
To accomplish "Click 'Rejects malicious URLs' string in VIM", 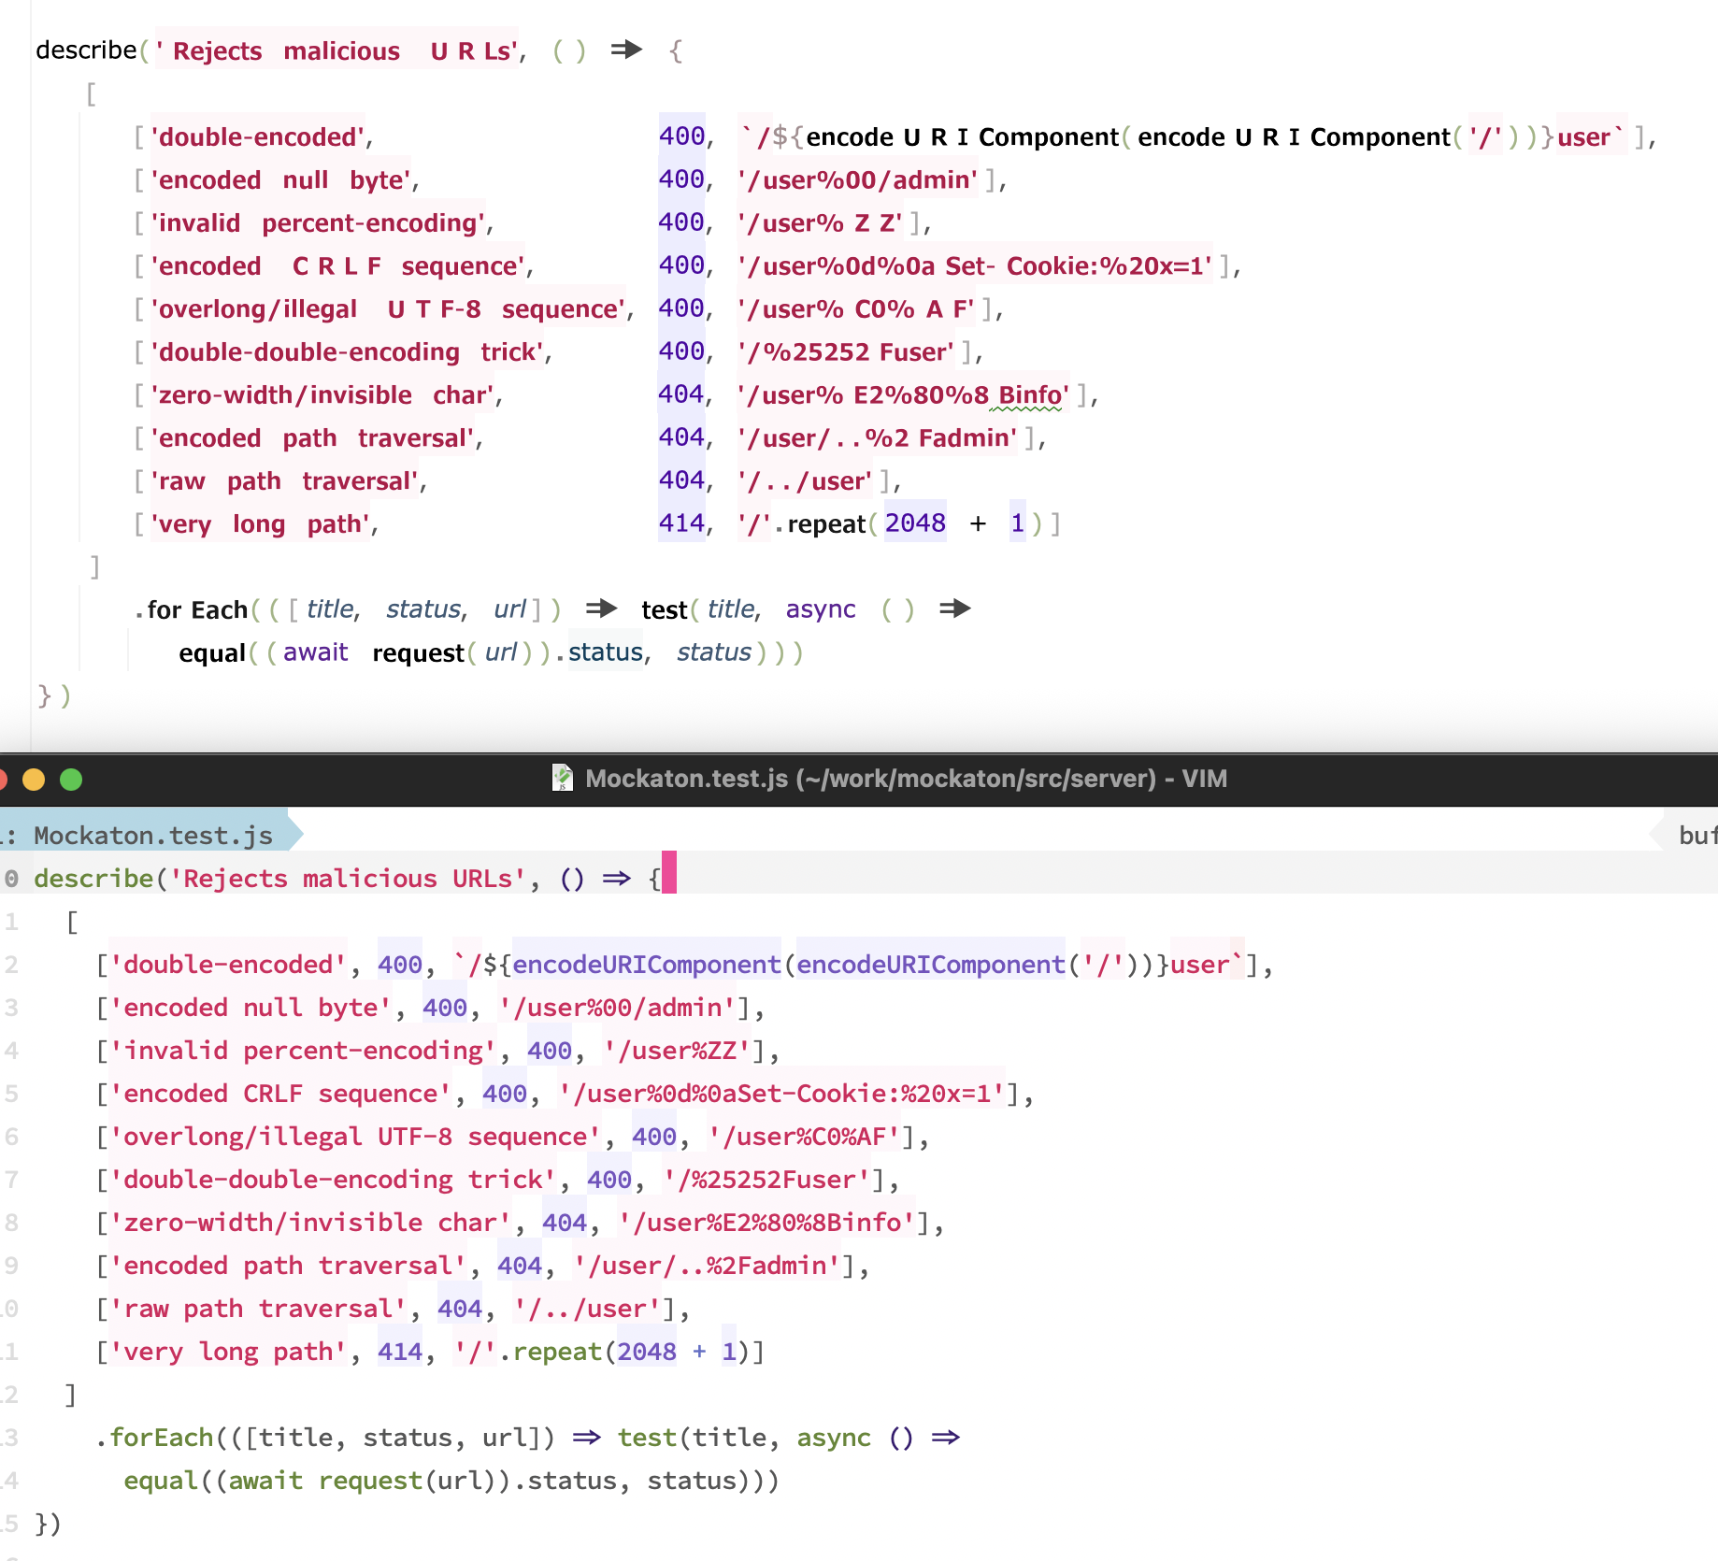I will pyautogui.click(x=348, y=878).
